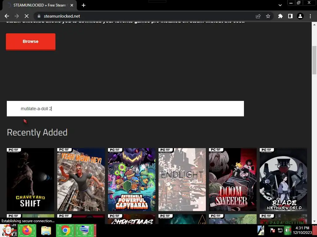The image size is (317, 237).
Task: Go back to the previous page
Action: point(7,16)
